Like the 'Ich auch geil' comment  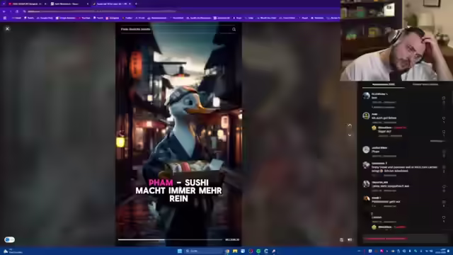point(444,118)
